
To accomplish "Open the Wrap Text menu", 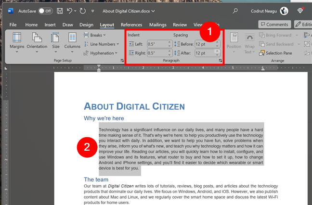I will [x=249, y=43].
